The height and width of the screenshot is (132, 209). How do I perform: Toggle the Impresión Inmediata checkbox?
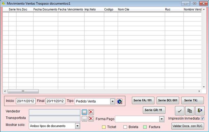pos(203,118)
